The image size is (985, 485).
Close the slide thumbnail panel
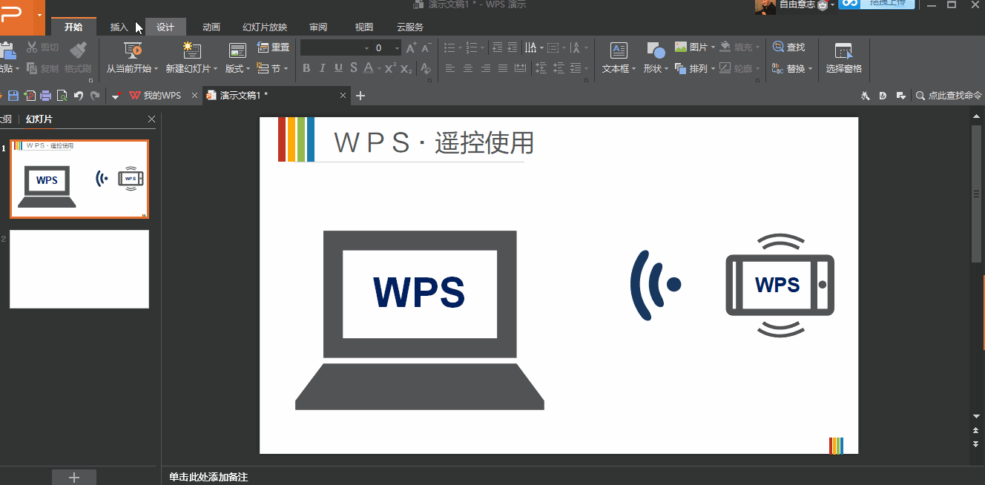152,119
